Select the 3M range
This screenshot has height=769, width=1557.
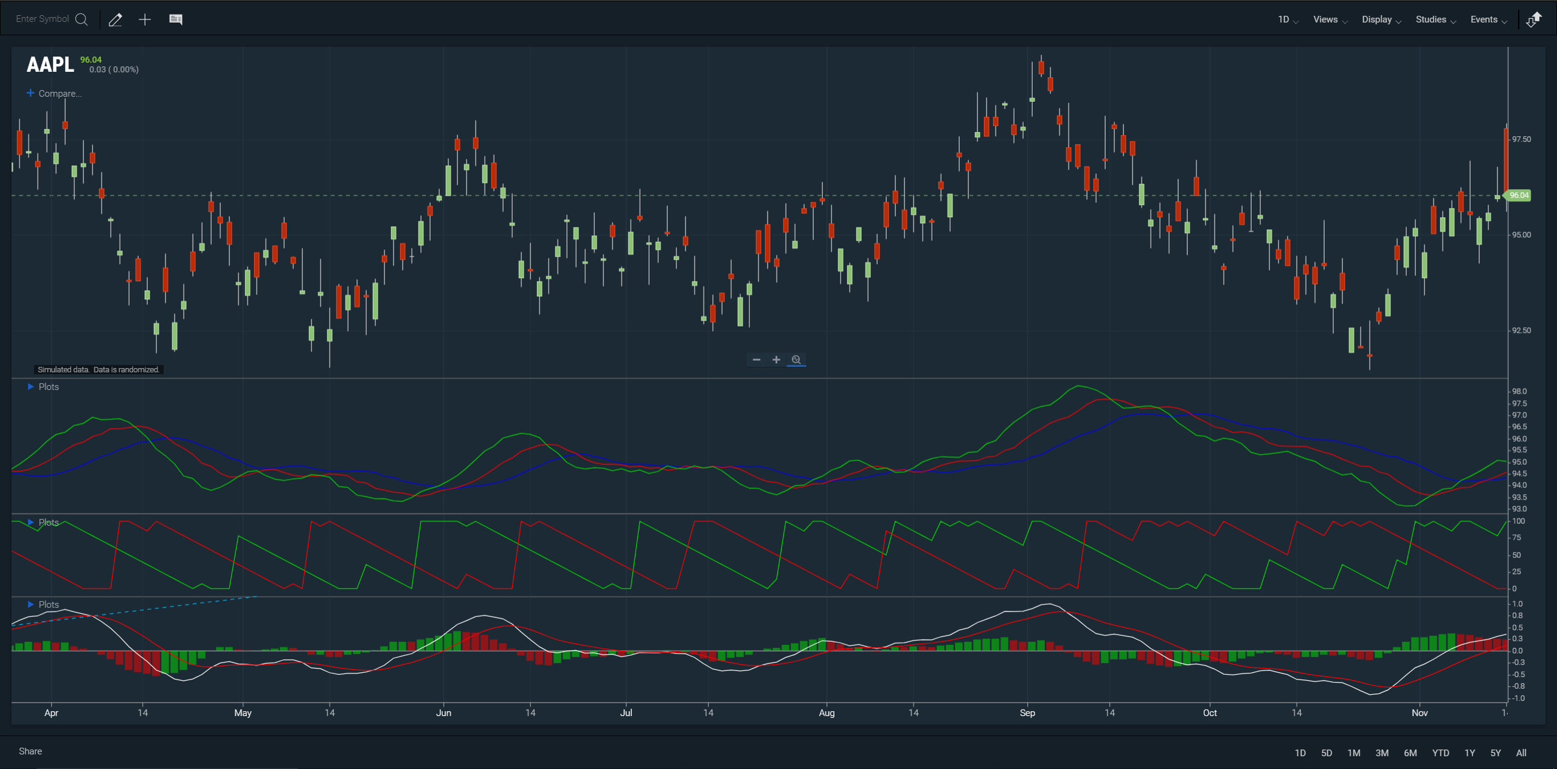coord(1382,753)
